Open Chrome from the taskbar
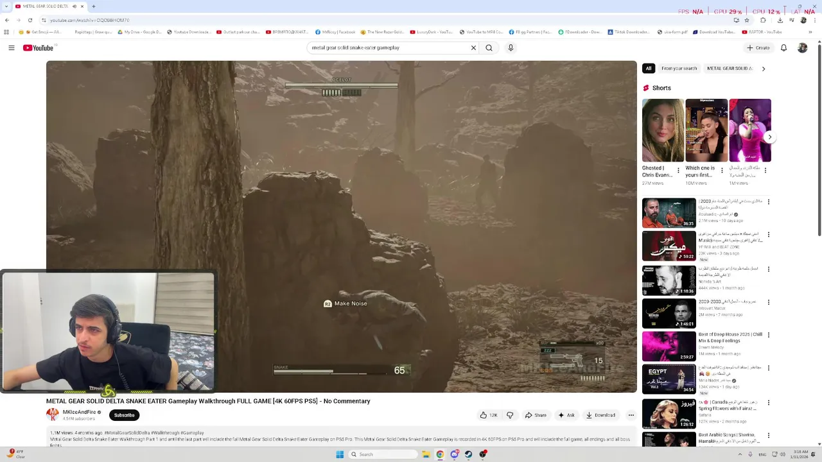The image size is (822, 462). (x=440, y=454)
